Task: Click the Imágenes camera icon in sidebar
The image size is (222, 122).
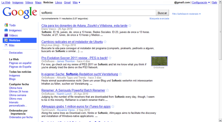Action: pos(6,30)
